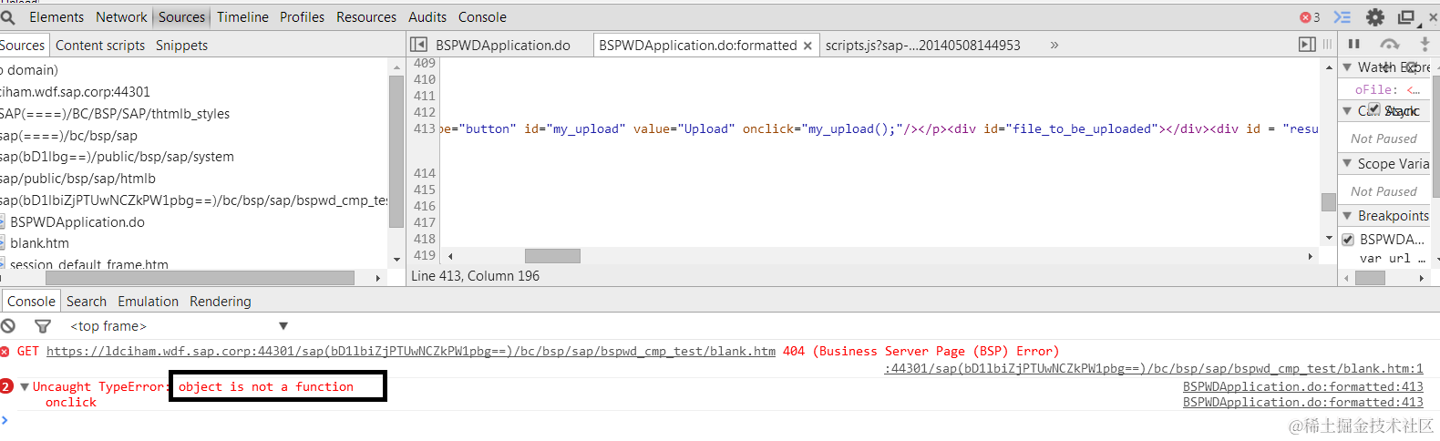This screenshot has width=1440, height=441.
Task: Open the Audits panel
Action: pos(427,17)
